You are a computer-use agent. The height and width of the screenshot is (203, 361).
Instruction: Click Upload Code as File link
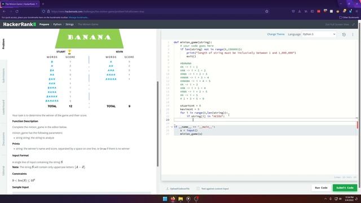[x=179, y=188]
